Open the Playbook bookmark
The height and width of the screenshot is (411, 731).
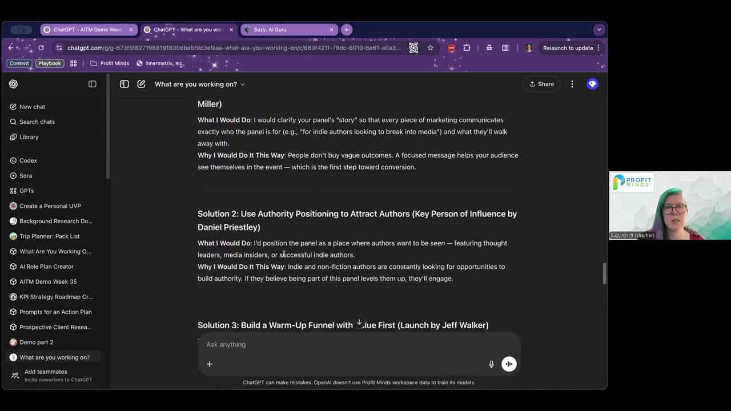pyautogui.click(x=50, y=63)
